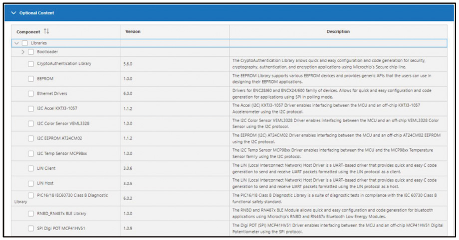Click the Description column header
This screenshot has width=459, height=240.
coord(338,32)
